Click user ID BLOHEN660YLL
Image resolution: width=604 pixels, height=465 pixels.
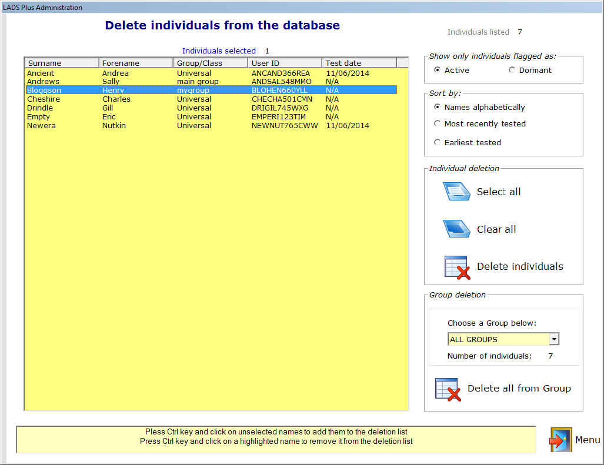click(x=279, y=90)
